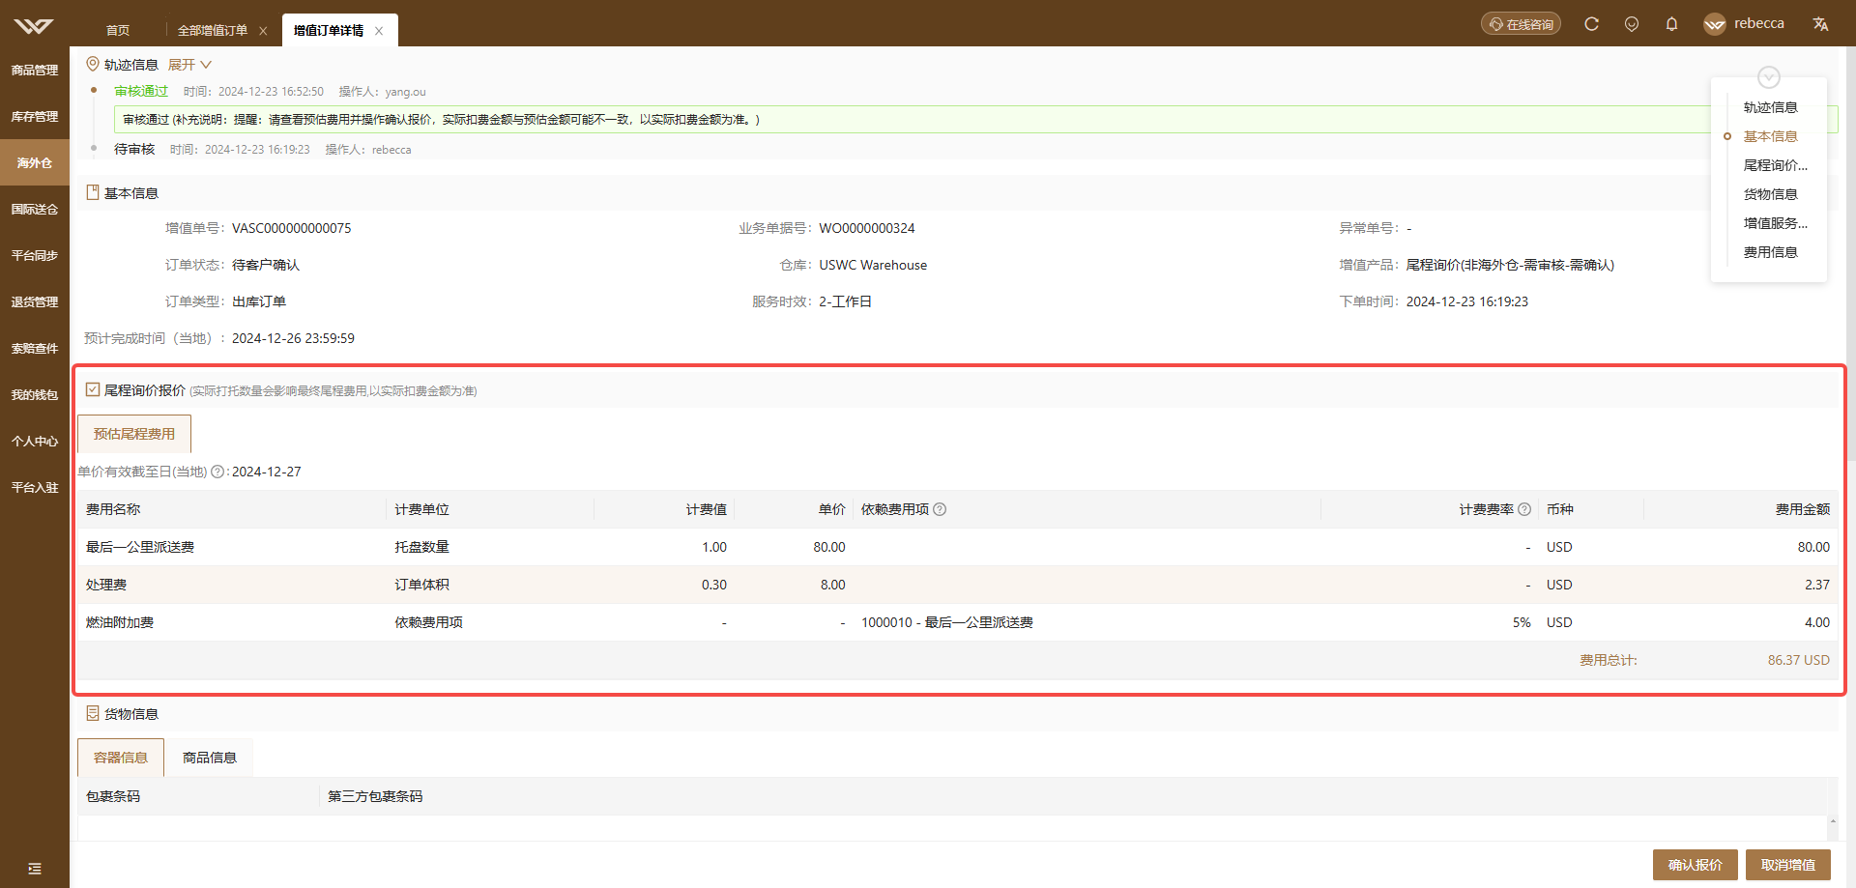Expand 轨迹信息 via 展开 toggle
Viewport: 1856px width, 888px height.
coord(189,65)
